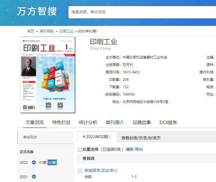Viewport: 216px width, 182px height.
Task: Select the DOI服务 tab
Action: click(168, 122)
